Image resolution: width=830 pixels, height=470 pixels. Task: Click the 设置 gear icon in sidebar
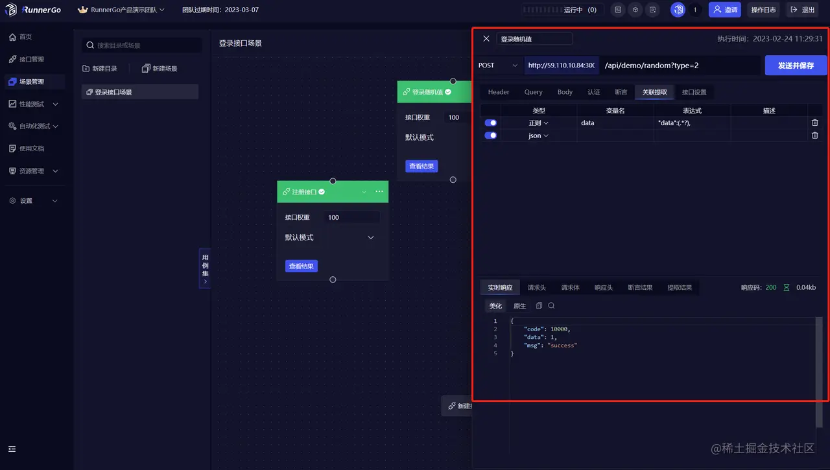click(x=12, y=201)
